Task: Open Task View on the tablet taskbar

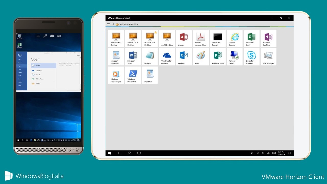Action: coord(139,153)
